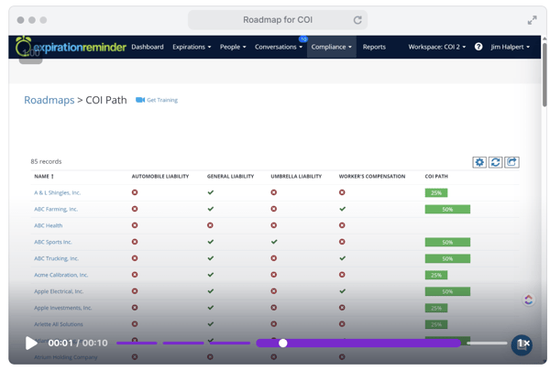The width and height of the screenshot is (550, 371).
Task: Click the video progress slider knob
Action: tap(282, 344)
